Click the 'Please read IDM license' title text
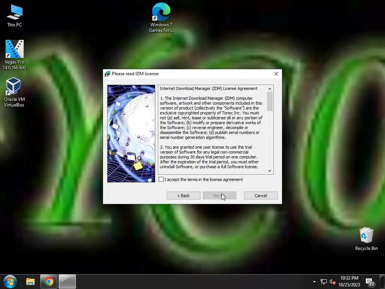This screenshot has height=289, width=385. (135, 74)
